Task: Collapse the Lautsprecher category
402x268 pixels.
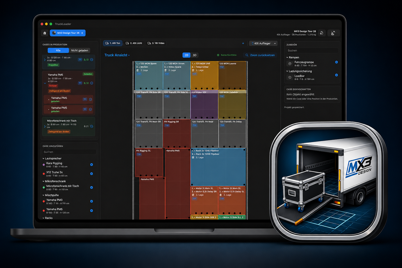Action: (x=44, y=158)
